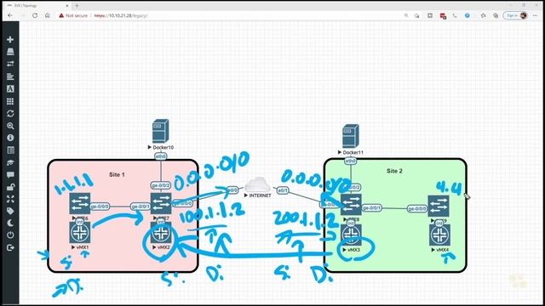This screenshot has width=545, height=306.
Task: Click the e0/1 interface label
Action: click(283, 190)
